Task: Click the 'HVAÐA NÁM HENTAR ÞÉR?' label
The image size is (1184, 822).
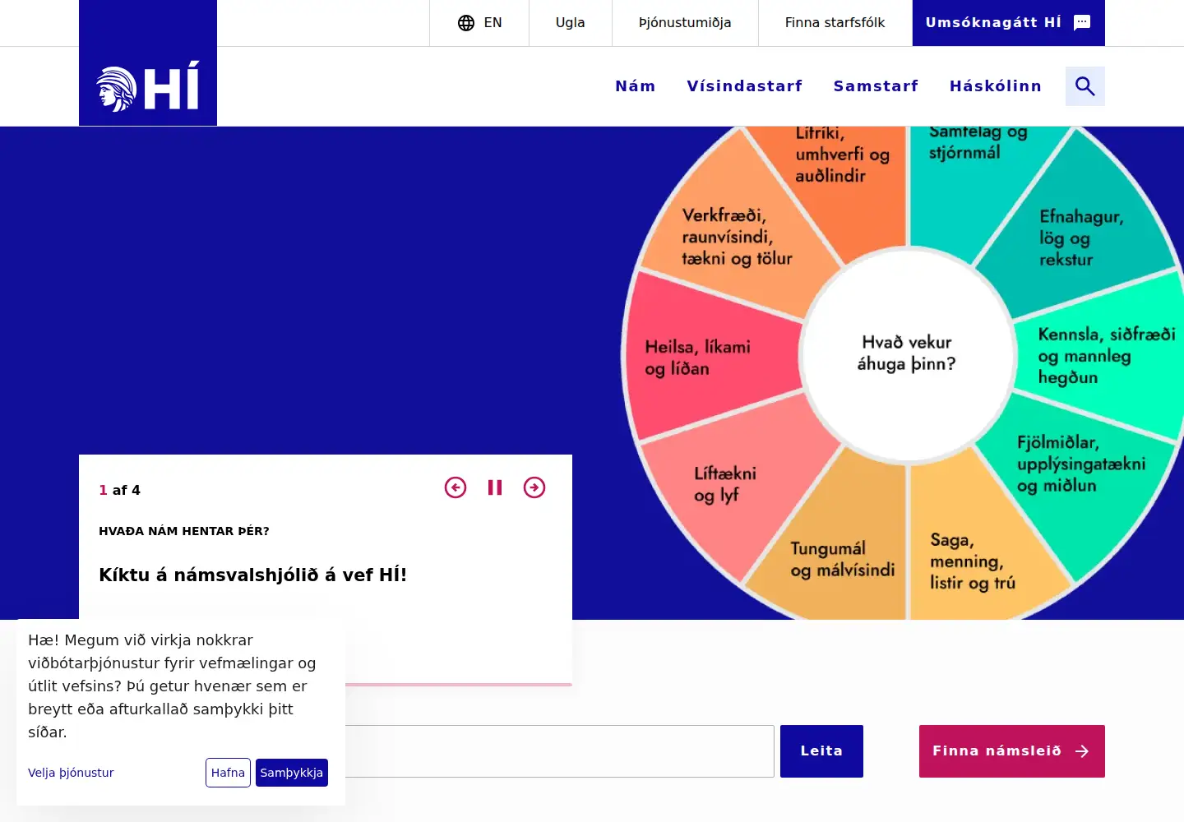Action: [x=184, y=531]
